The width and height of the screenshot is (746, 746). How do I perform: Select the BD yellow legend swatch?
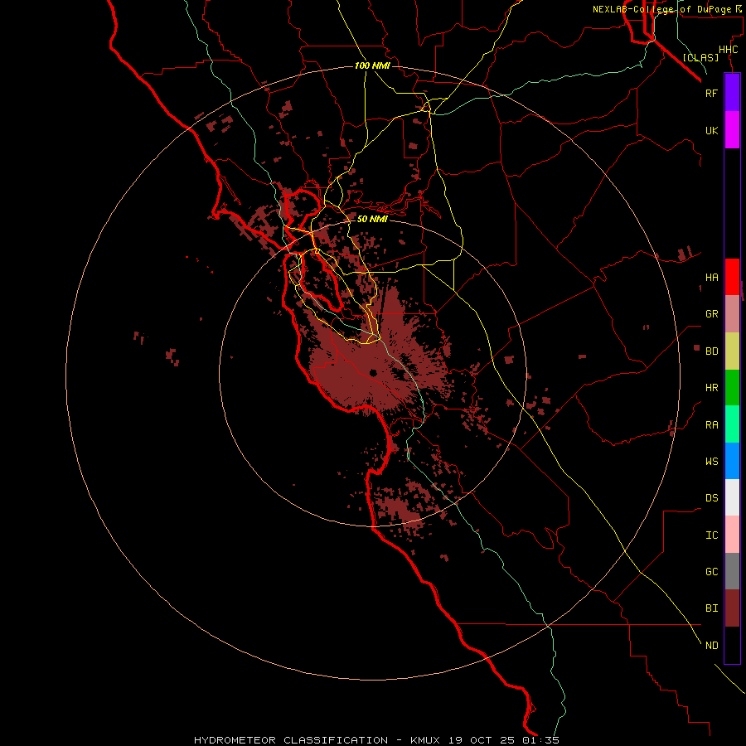(732, 351)
